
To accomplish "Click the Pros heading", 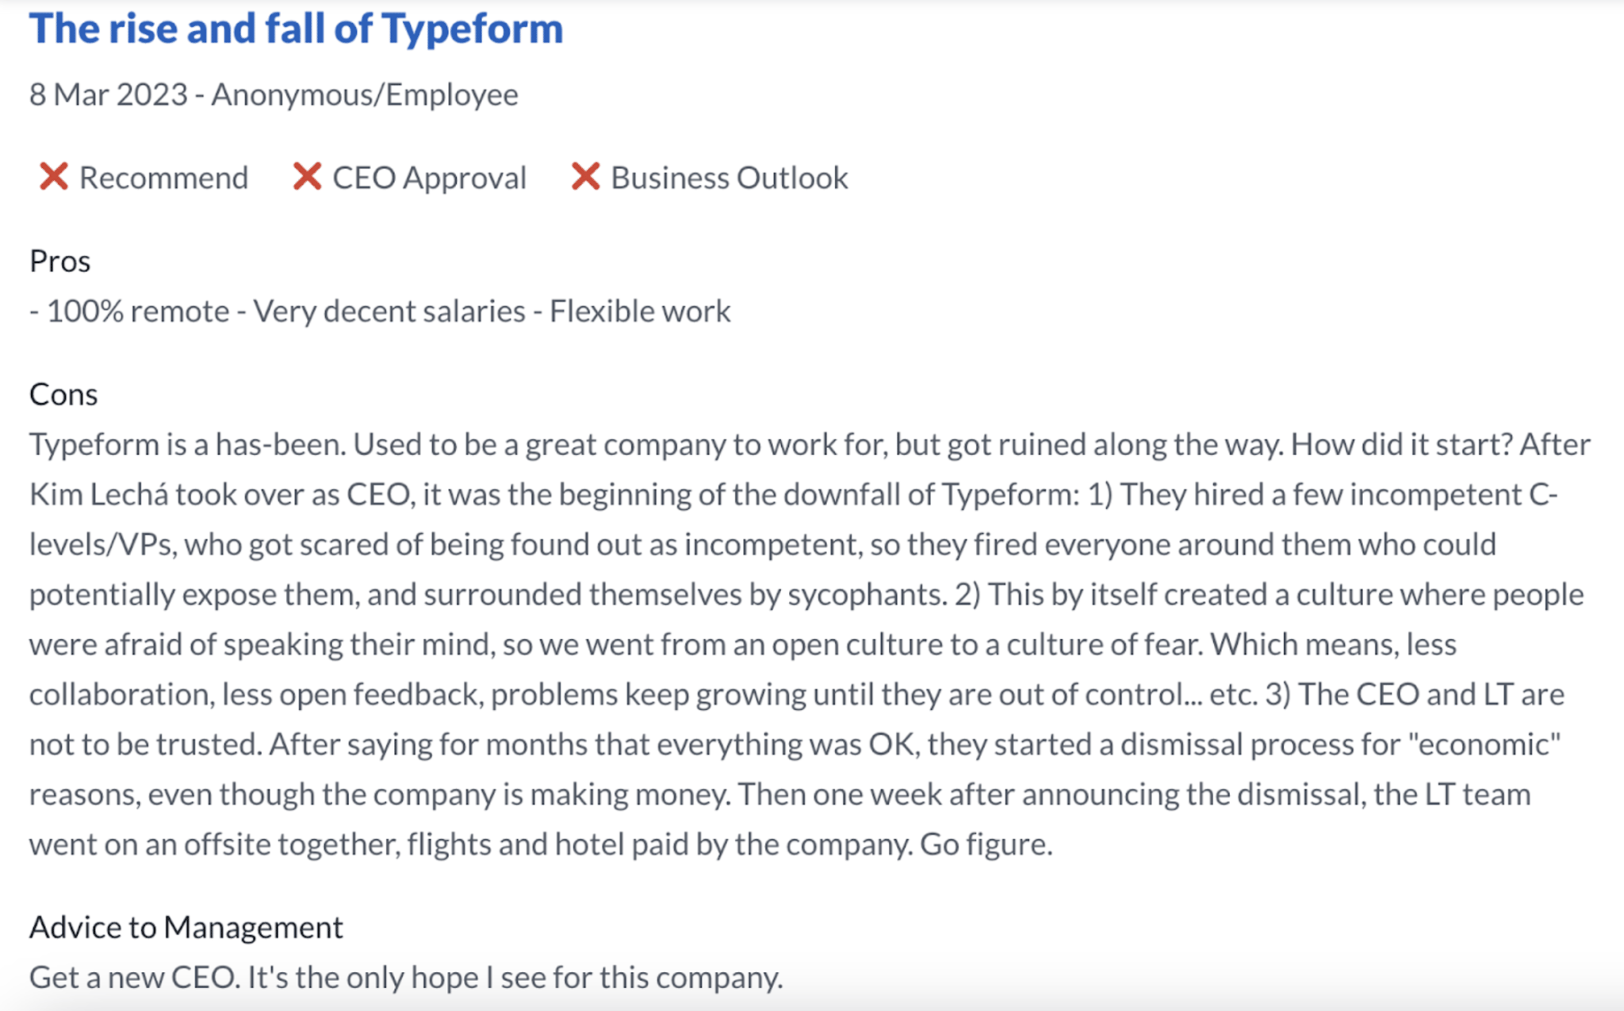I will tap(60, 261).
